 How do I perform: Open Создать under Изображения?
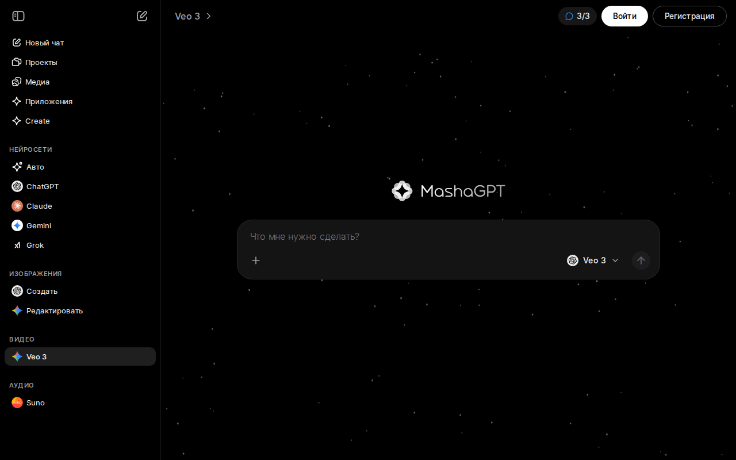80,291
